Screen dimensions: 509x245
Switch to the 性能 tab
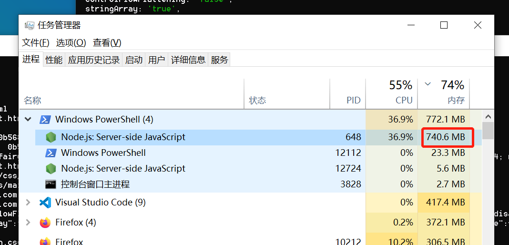54,60
